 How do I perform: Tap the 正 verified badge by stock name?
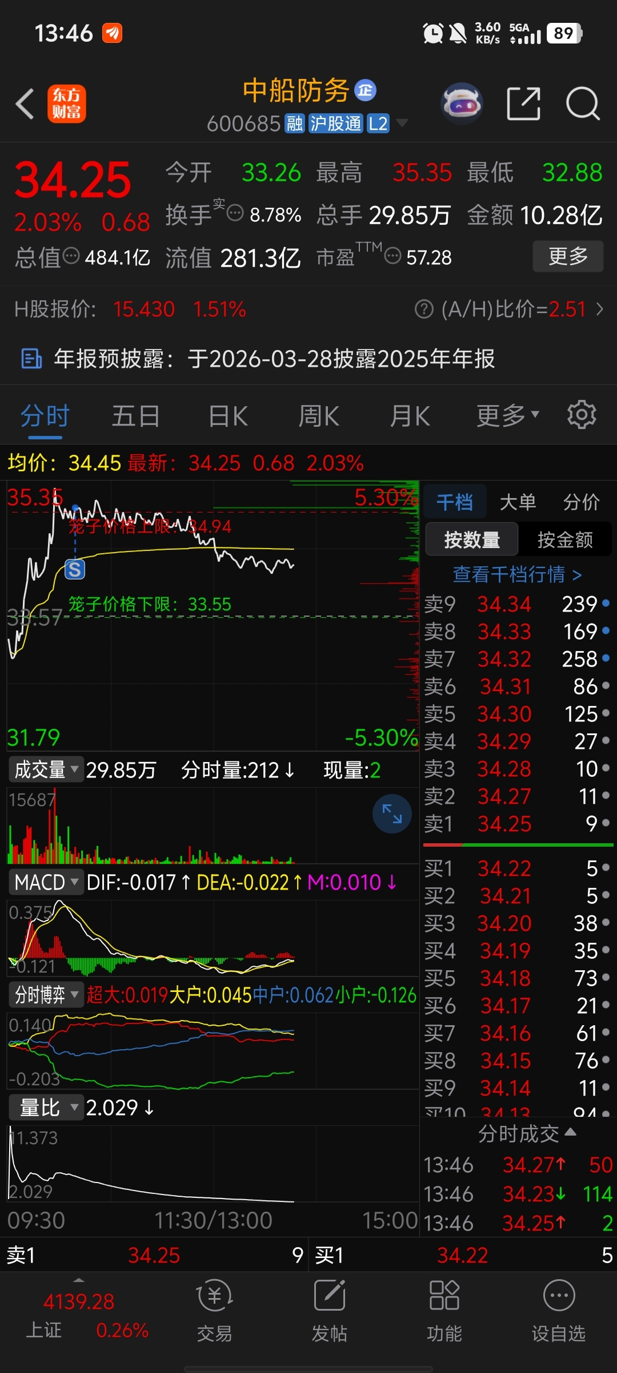tap(366, 90)
